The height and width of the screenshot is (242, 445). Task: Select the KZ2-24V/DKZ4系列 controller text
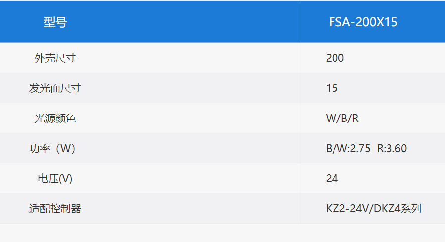click(x=374, y=208)
